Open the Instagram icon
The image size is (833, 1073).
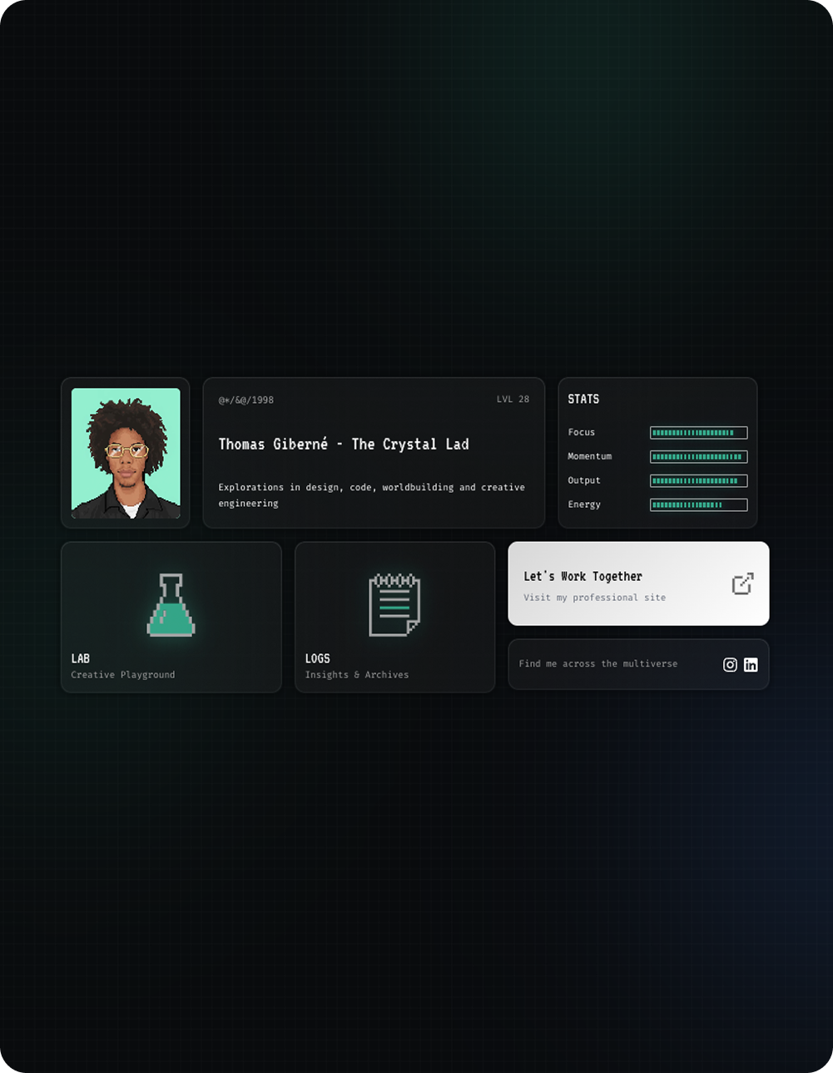click(x=730, y=664)
